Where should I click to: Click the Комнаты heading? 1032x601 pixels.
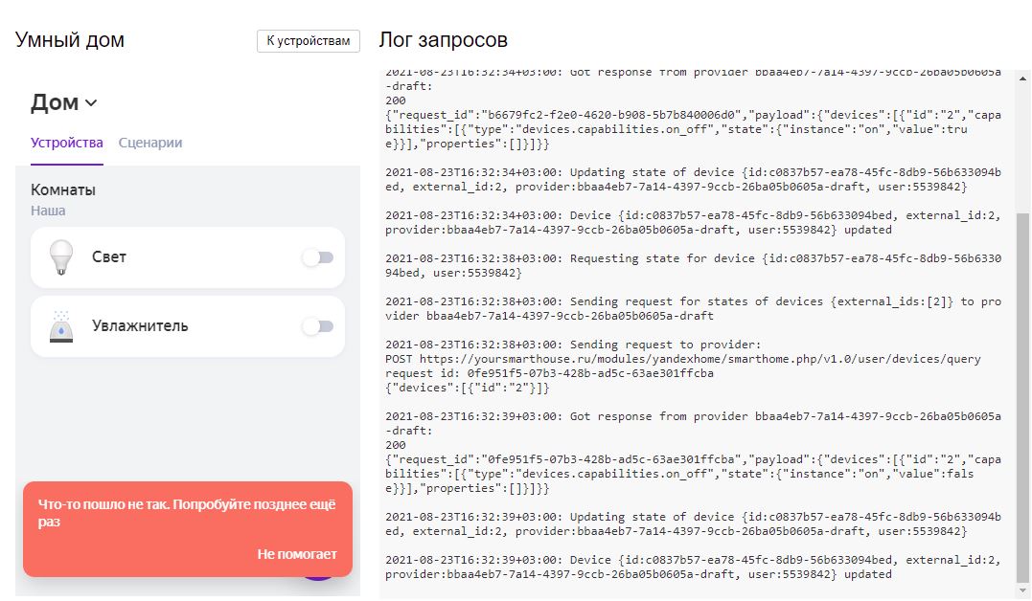(63, 190)
